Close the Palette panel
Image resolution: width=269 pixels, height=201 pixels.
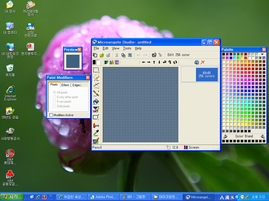[x=264, y=49]
